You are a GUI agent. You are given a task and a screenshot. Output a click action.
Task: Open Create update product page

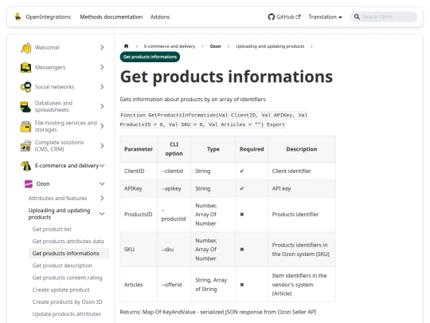[x=61, y=290]
